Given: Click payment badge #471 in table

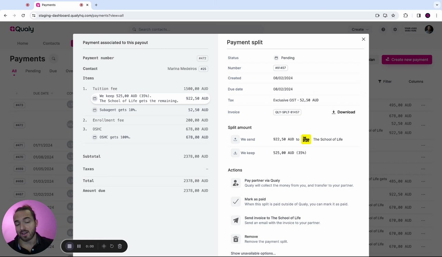Looking at the screenshot, I should 19,146.
